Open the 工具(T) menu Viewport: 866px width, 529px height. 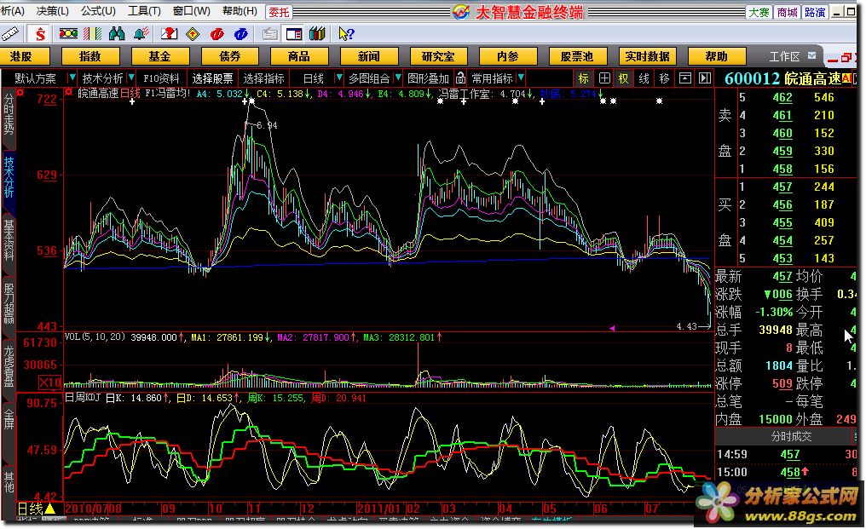pos(144,11)
